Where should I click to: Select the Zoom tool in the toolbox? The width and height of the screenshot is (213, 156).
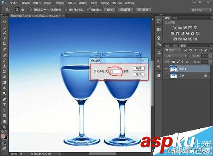(x=4, y=127)
